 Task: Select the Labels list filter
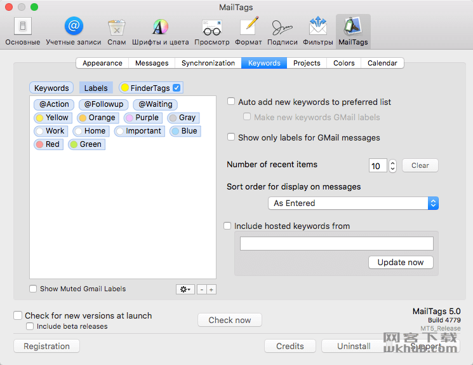point(96,88)
